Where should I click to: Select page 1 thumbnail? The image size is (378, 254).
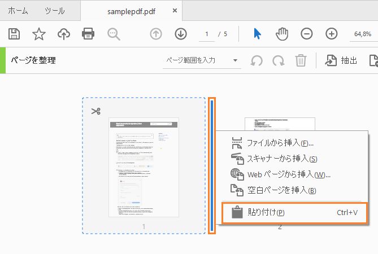click(144, 167)
